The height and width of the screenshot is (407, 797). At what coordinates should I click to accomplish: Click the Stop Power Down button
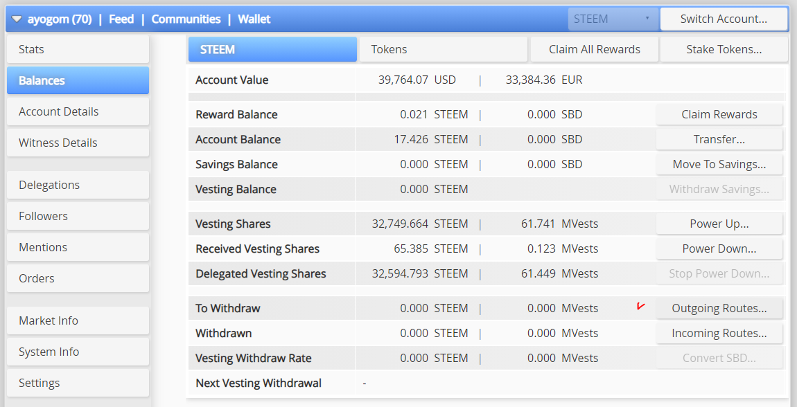pyautogui.click(x=719, y=273)
